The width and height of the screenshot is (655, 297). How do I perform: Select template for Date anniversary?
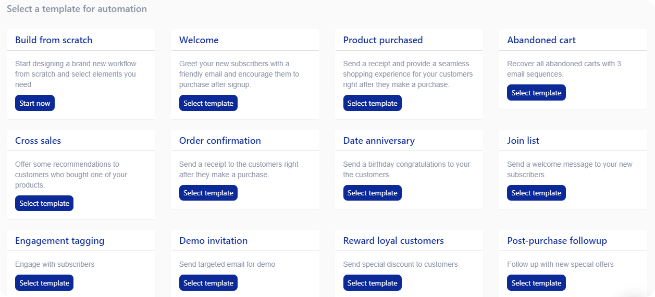[373, 193]
